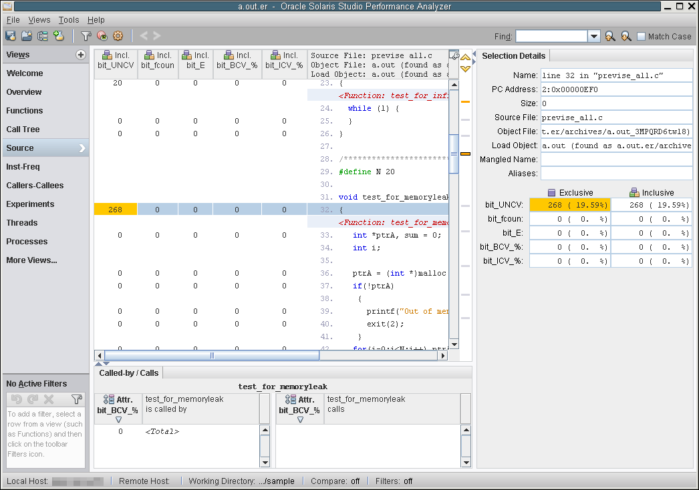Toggle the Match Case checkbox
This screenshot has width=699, height=490.
click(x=641, y=37)
